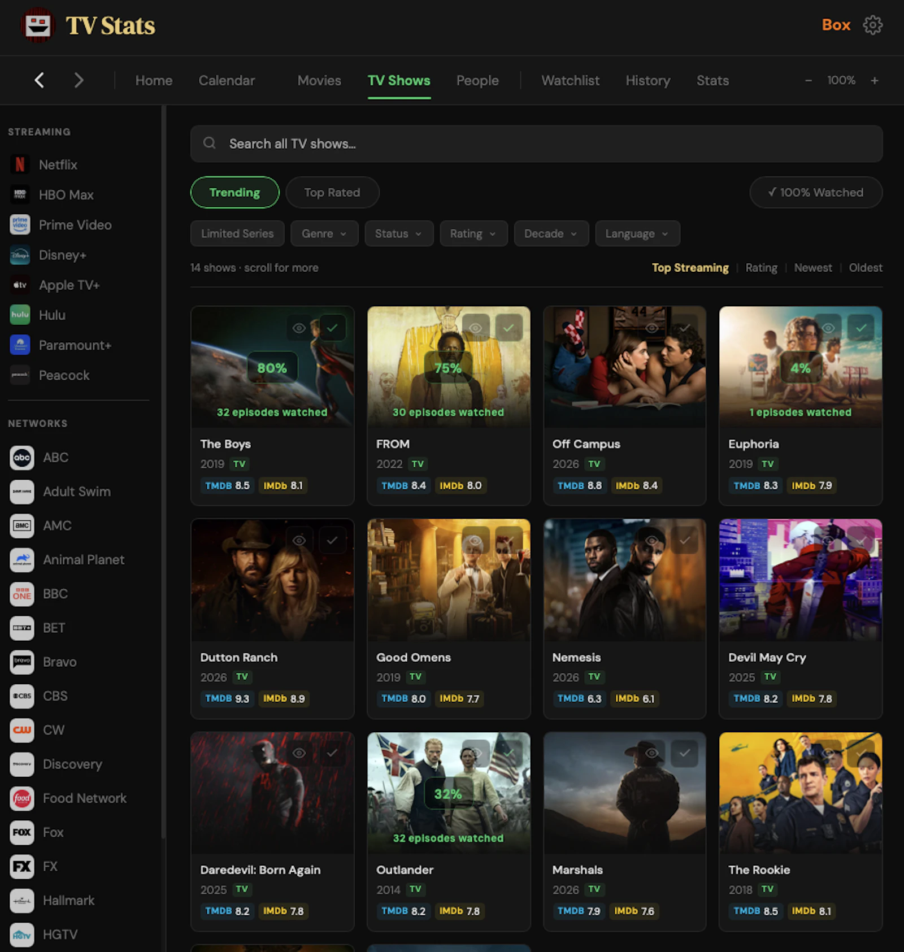Open the Hulu streaming icon

click(x=20, y=315)
